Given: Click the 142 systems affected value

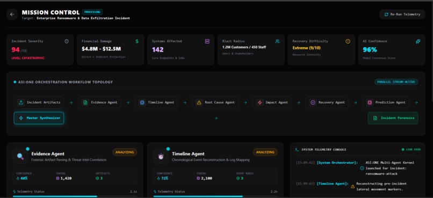Looking at the screenshot, I should tap(158, 50).
